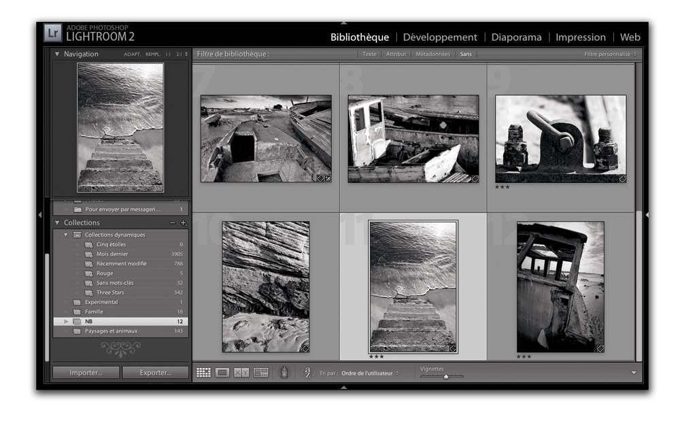Click the Collections dynamiques set icon

pos(78,235)
